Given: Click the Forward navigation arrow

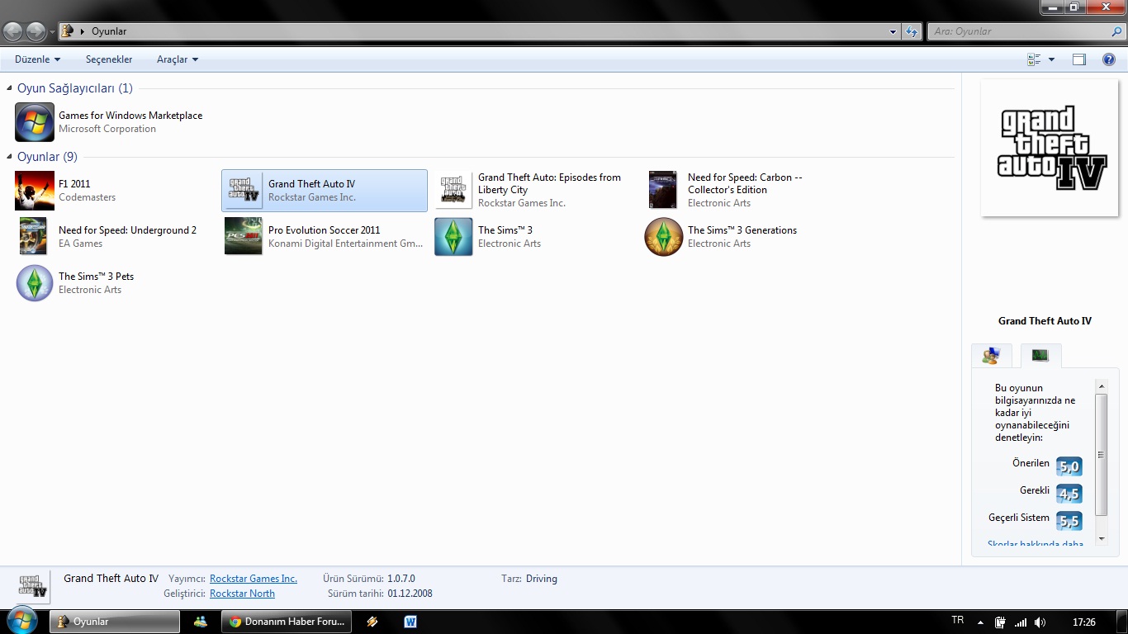Looking at the screenshot, I should [x=36, y=31].
